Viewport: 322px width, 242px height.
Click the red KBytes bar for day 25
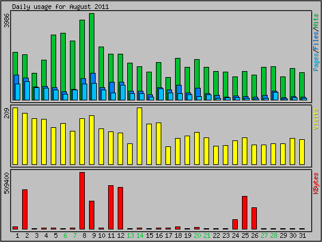(x=244, y=213)
